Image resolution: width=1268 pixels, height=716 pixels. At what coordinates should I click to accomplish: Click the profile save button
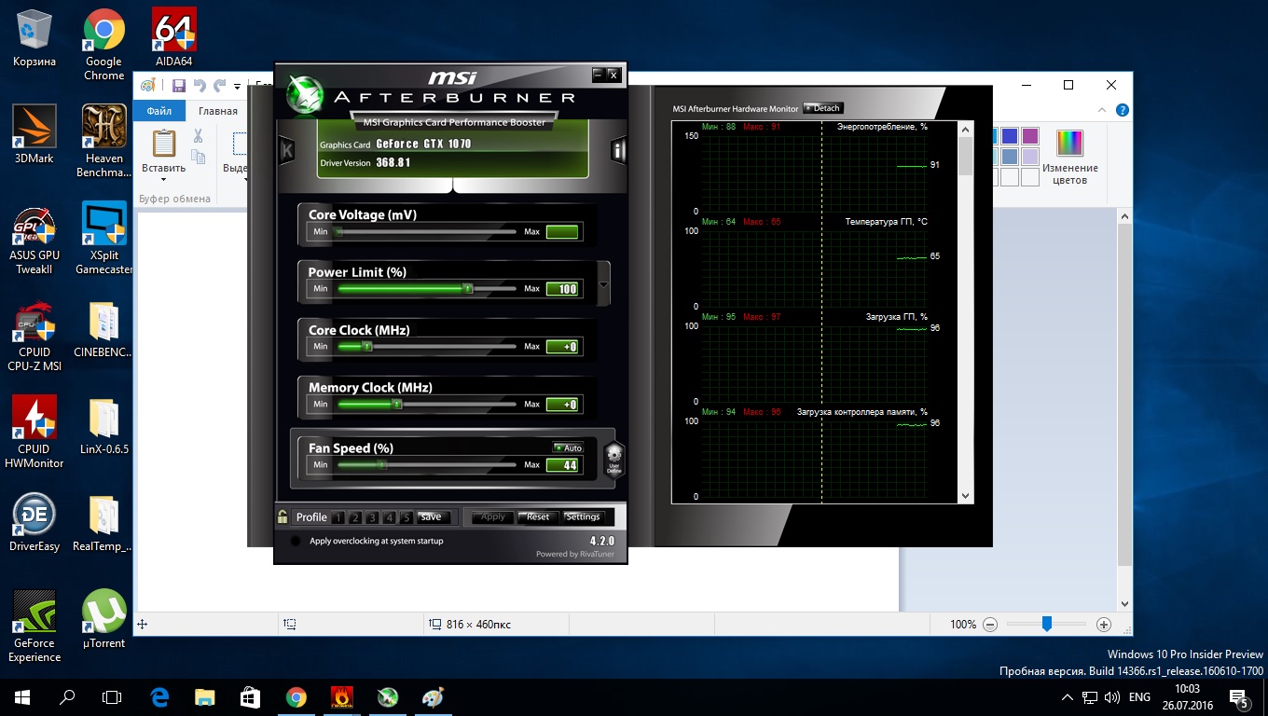(x=431, y=517)
